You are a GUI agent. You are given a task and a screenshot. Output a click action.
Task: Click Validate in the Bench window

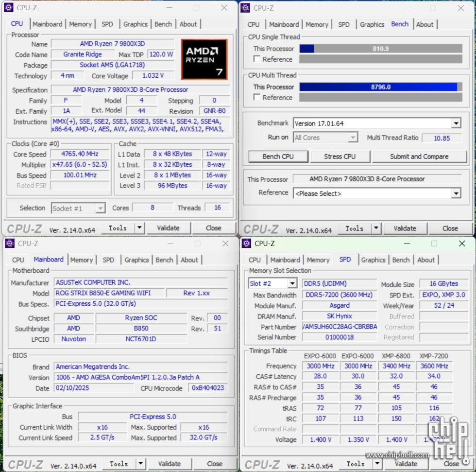[405, 228]
